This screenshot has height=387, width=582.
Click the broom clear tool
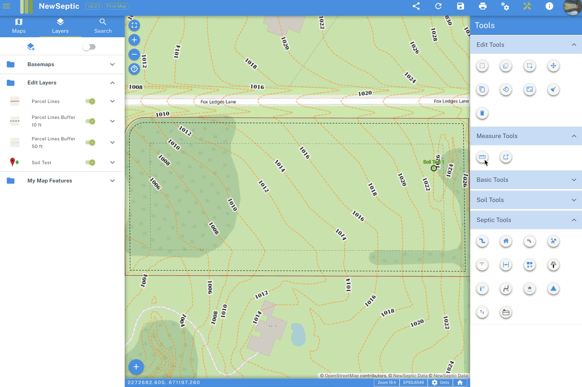click(553, 89)
